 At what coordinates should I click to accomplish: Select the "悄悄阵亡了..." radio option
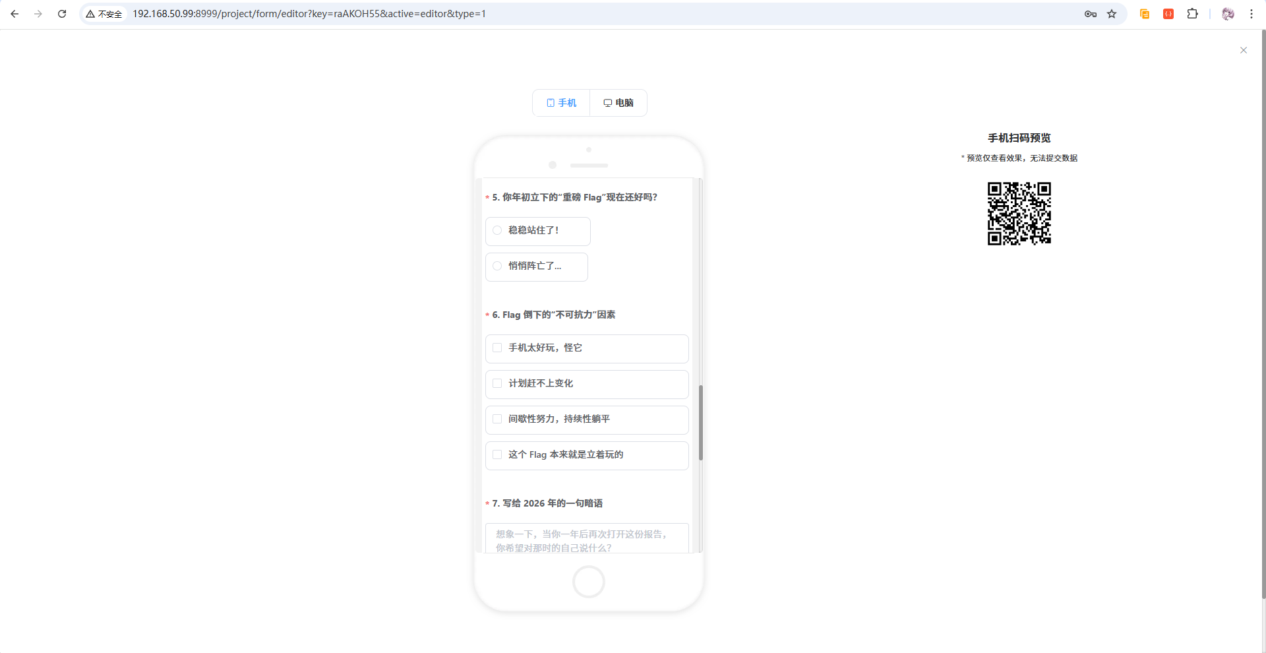(498, 266)
